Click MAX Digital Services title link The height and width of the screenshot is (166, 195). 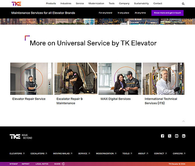click(115, 99)
